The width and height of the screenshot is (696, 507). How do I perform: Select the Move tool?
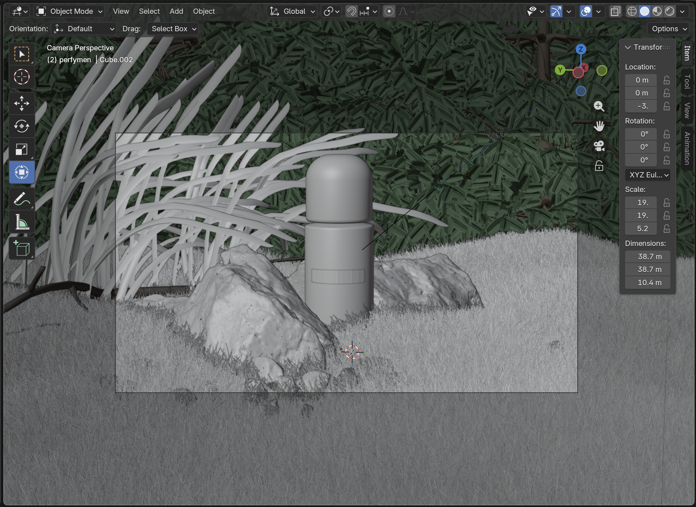[x=22, y=103]
